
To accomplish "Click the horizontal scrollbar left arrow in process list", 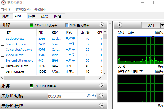I will pos(2,78).
